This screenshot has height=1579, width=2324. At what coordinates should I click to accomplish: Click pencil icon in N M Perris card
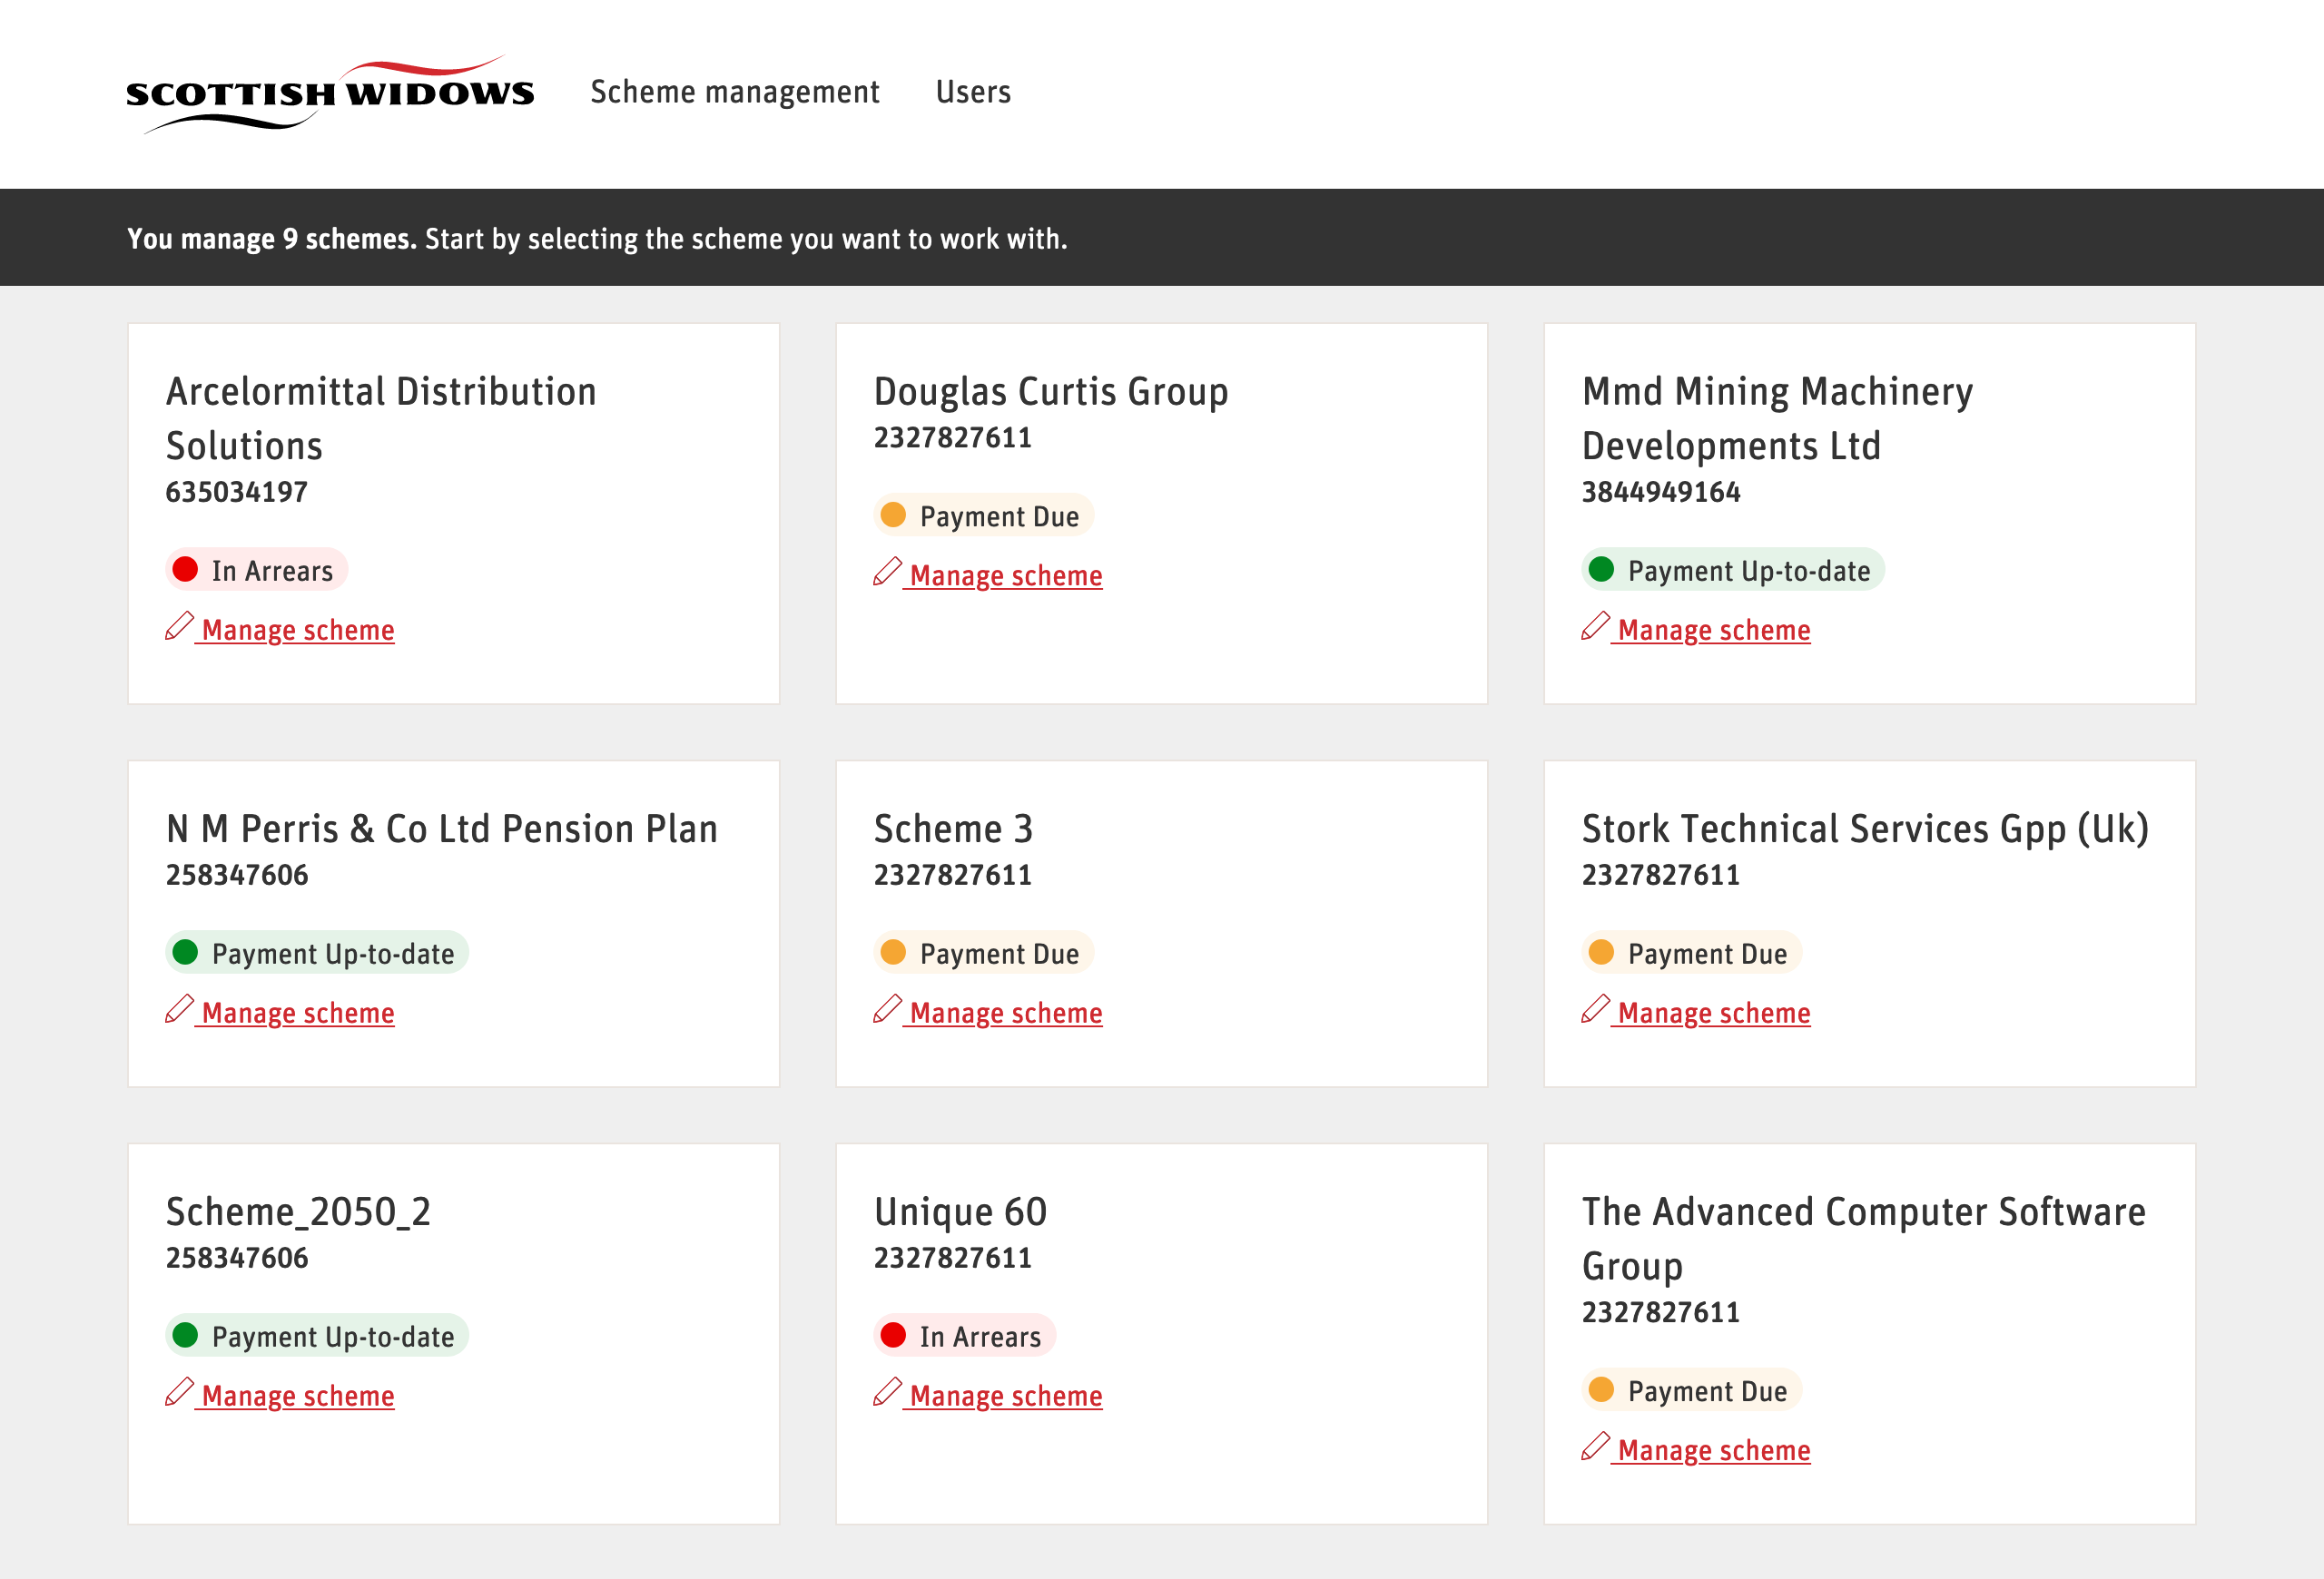pyautogui.click(x=180, y=1009)
